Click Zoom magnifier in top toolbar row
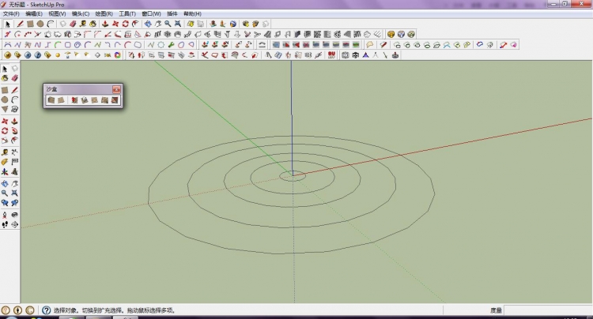The image size is (593, 319). click(x=168, y=24)
